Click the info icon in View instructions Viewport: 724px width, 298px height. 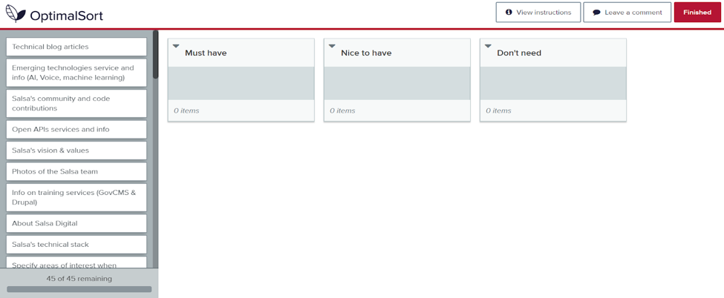coord(509,13)
